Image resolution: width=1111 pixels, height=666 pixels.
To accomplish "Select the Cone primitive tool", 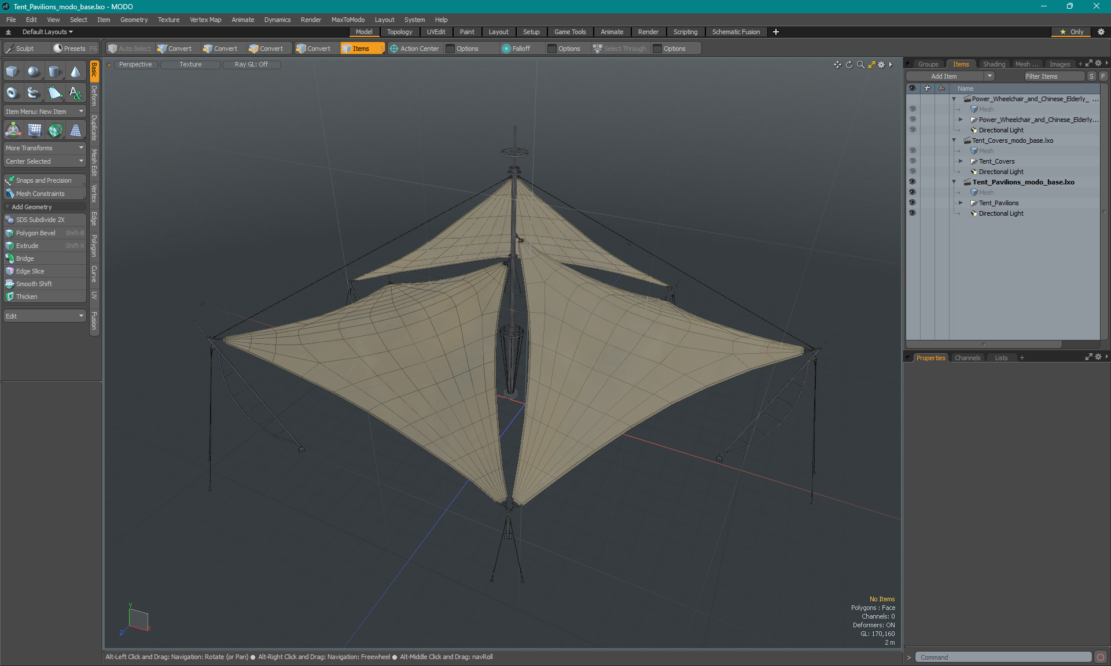I will point(76,72).
